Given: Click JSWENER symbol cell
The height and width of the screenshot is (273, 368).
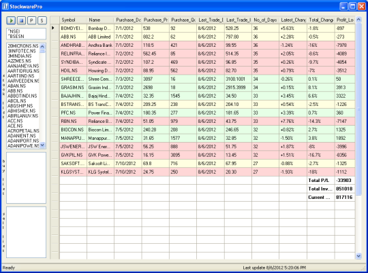Looking at the screenshot, I should point(73,147).
